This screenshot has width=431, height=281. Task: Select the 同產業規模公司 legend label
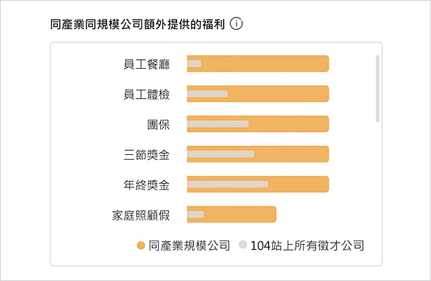(x=189, y=245)
